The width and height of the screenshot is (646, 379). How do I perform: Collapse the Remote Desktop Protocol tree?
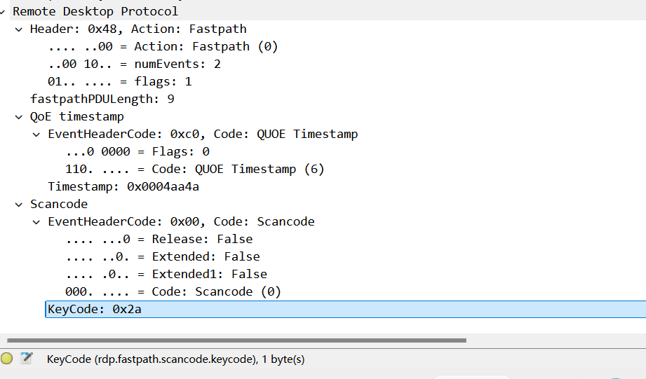[x=4, y=11]
